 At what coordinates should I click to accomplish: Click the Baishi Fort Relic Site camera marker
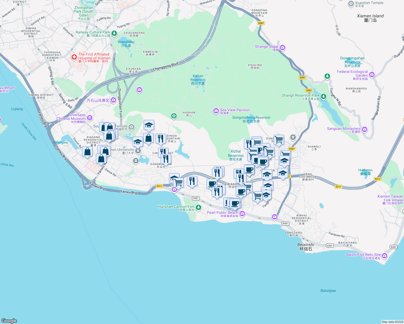coord(385,256)
